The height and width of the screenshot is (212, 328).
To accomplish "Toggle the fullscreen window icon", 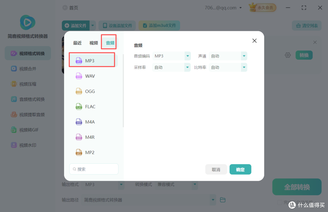I will (x=304, y=8).
